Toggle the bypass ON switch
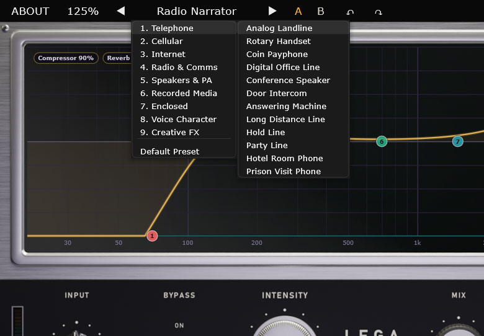Screen dimensions: 484x336 [179, 325]
